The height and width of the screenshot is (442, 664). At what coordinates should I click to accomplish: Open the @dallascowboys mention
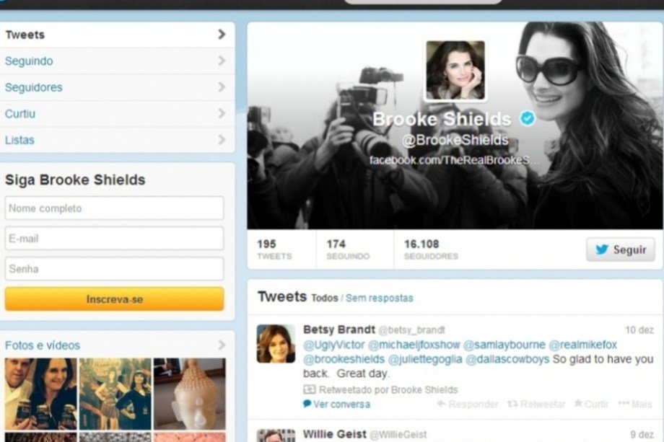(507, 360)
